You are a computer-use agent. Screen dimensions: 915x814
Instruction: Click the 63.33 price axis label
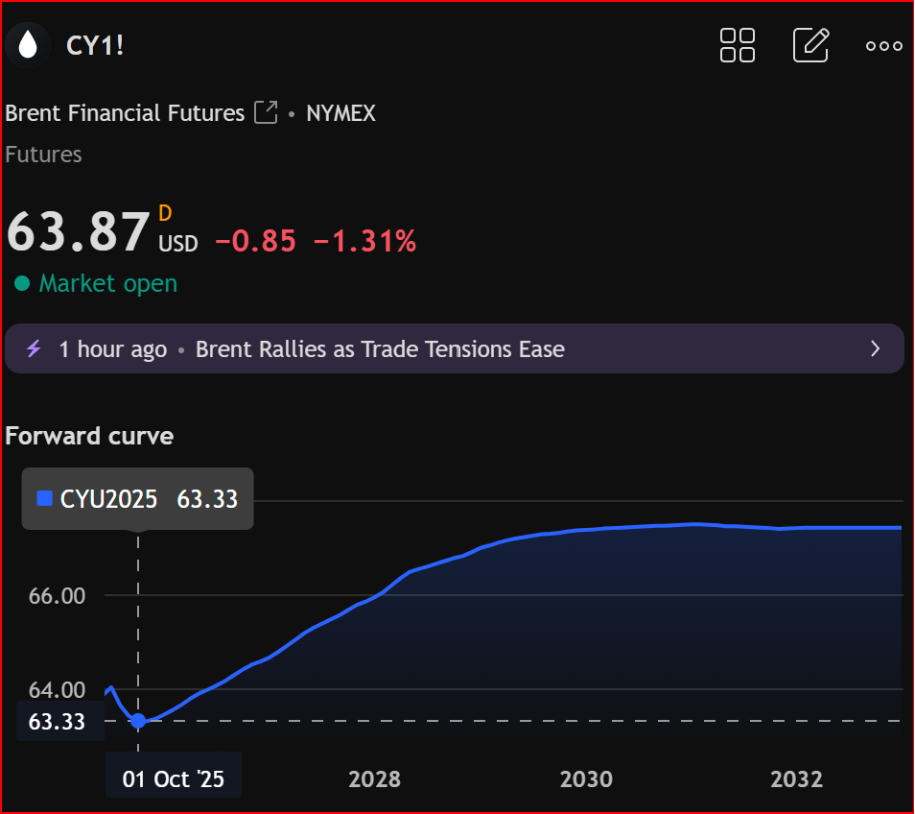[58, 722]
